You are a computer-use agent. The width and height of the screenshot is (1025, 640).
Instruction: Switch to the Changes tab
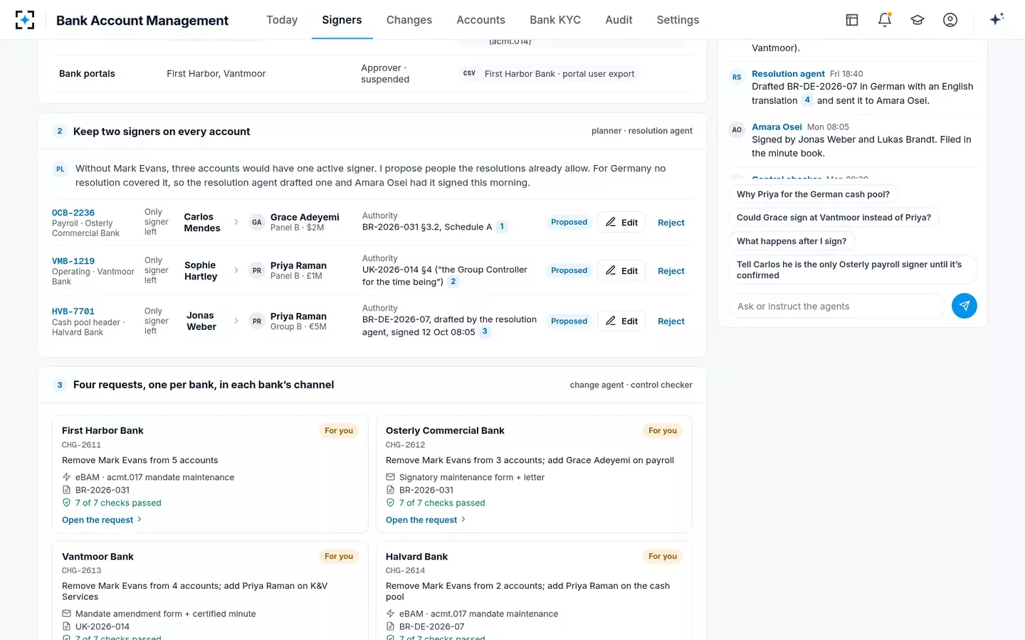409,20
